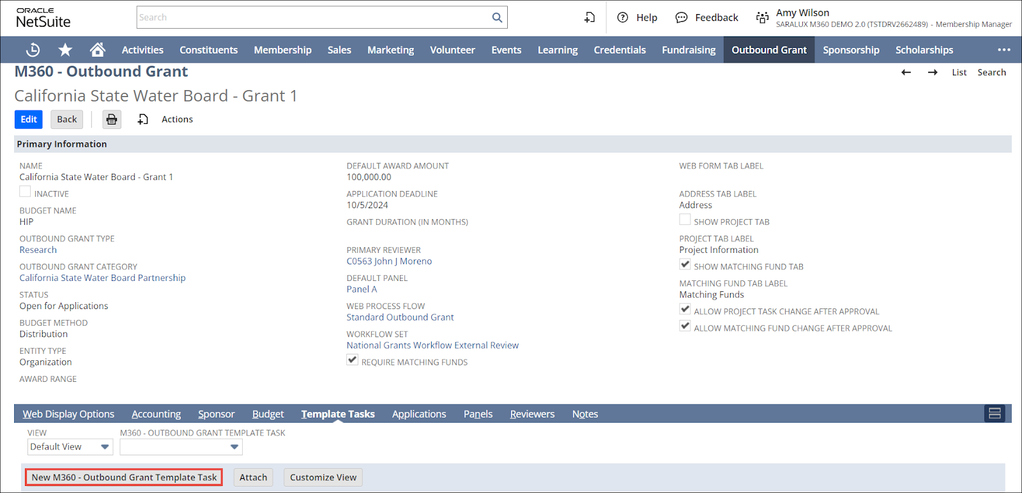
Task: Click the Print icon button
Action: (x=112, y=119)
